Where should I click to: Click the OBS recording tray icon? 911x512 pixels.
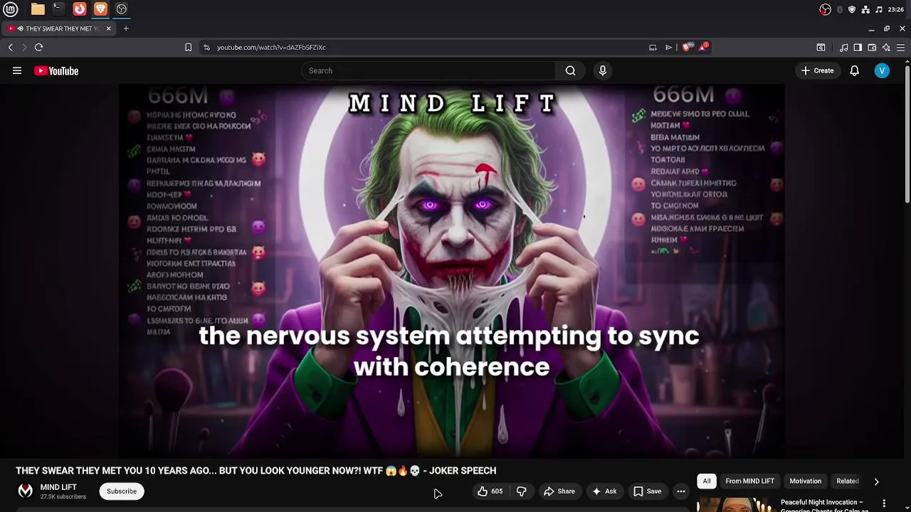tap(825, 9)
